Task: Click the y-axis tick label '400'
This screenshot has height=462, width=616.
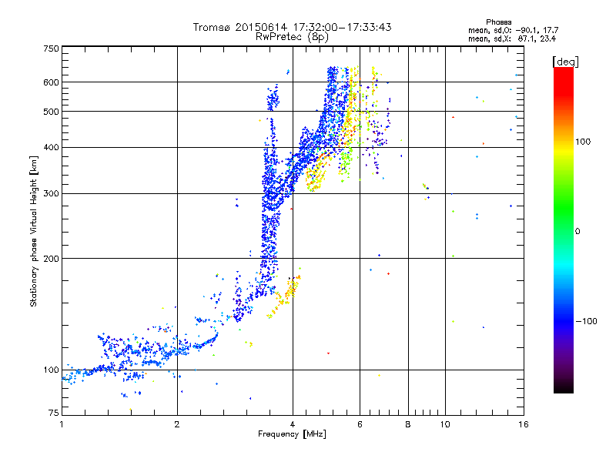Action: pyautogui.click(x=51, y=148)
